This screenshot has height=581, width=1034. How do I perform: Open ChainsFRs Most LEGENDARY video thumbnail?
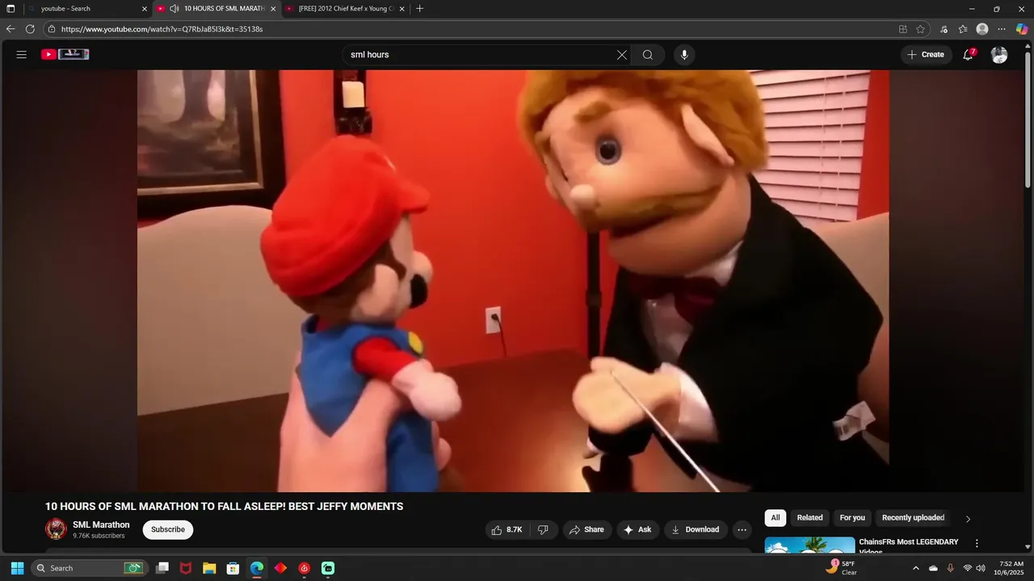pos(809,546)
